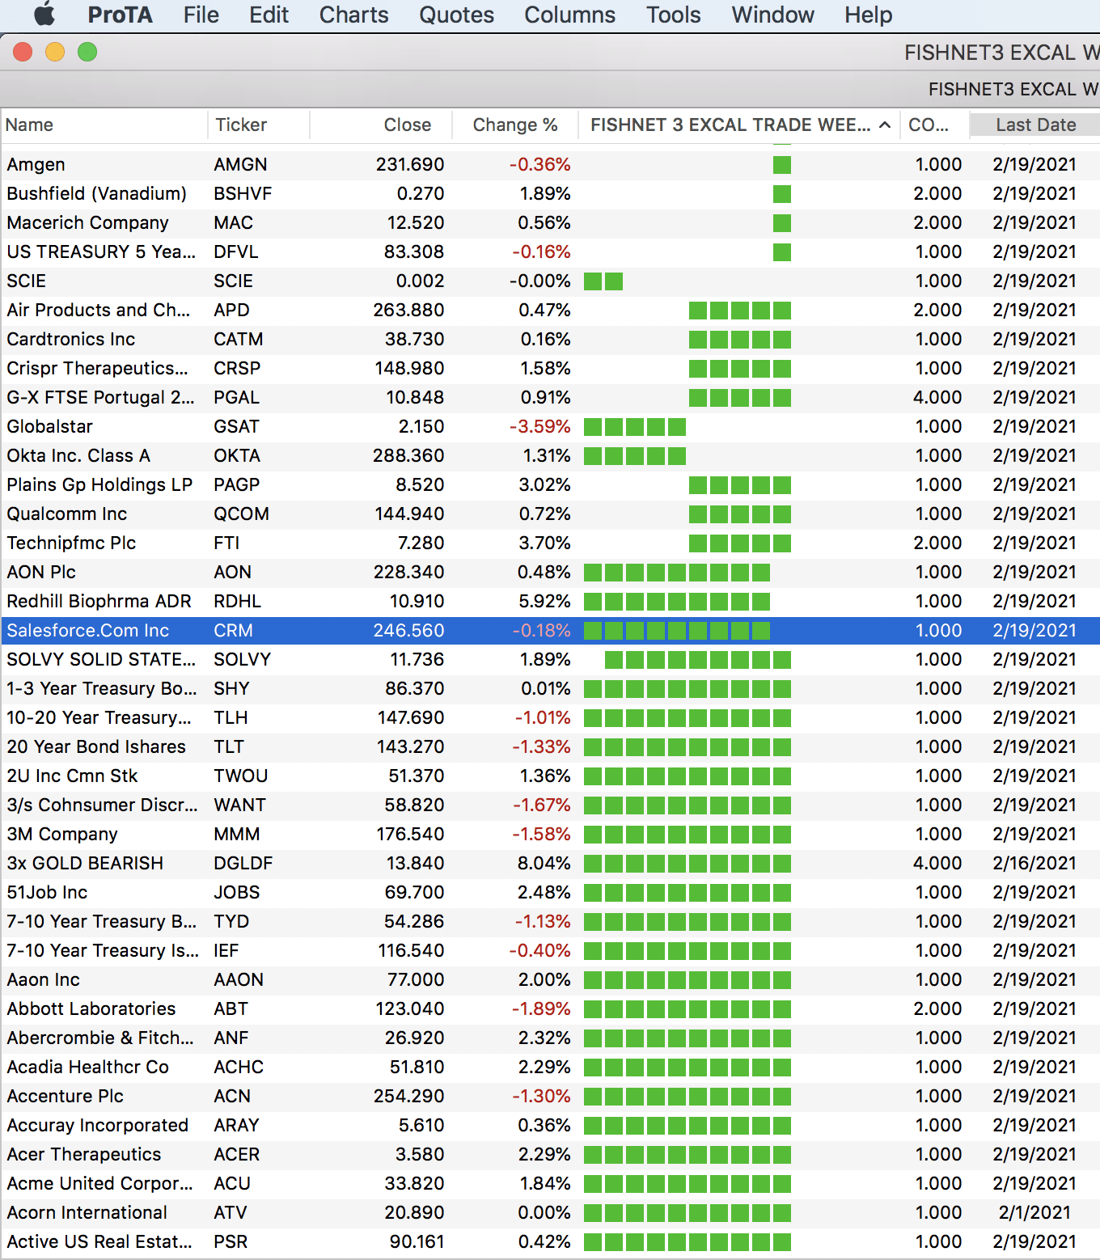Select the 3M Company row

coord(550,835)
